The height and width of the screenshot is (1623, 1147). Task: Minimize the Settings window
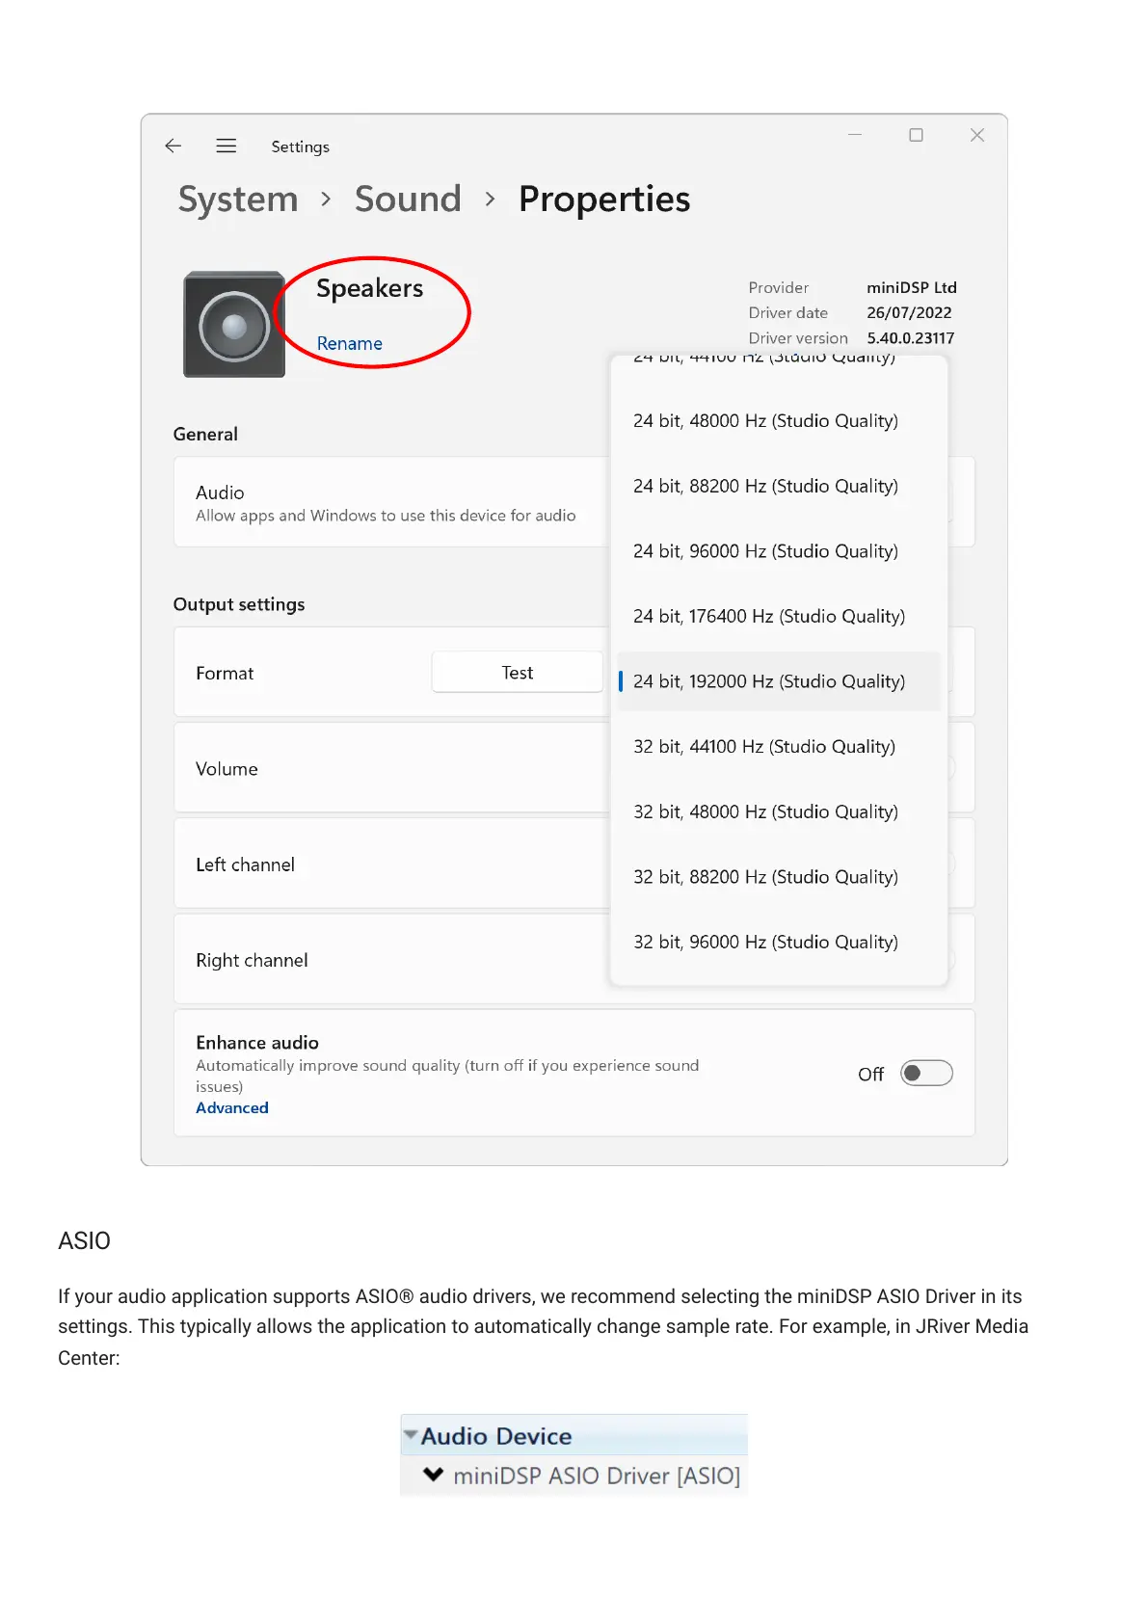(855, 136)
